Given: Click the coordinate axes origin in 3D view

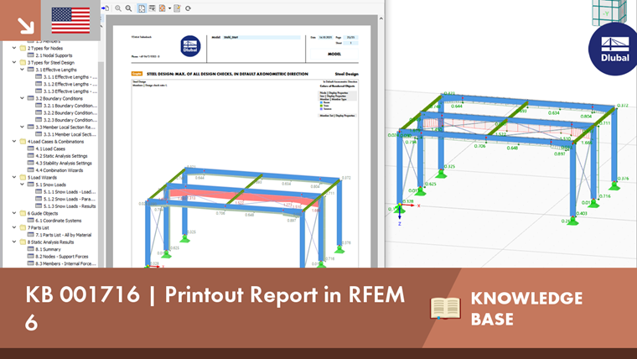Looking at the screenshot, I should [x=400, y=205].
